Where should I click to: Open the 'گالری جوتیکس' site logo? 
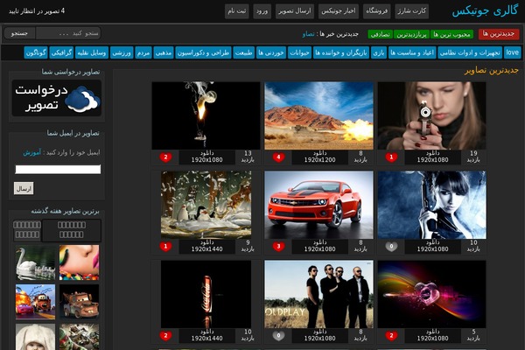tap(485, 11)
